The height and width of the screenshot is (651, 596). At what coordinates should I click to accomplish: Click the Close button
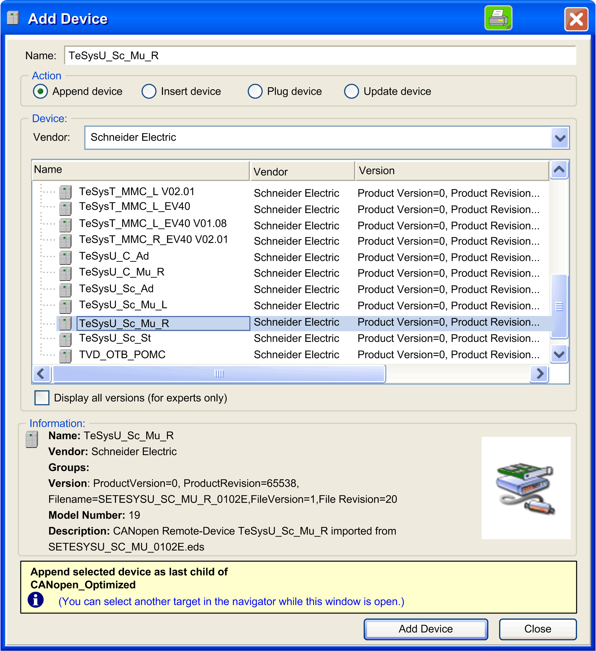[x=537, y=629]
